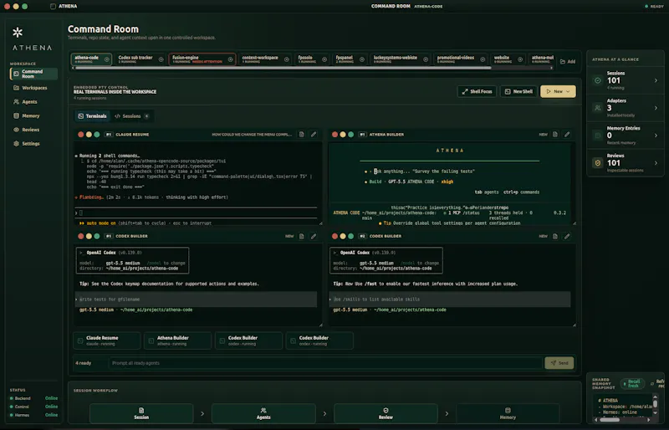
Task: Focus the #2 Codex Builder prompt line
Action: tap(450, 299)
